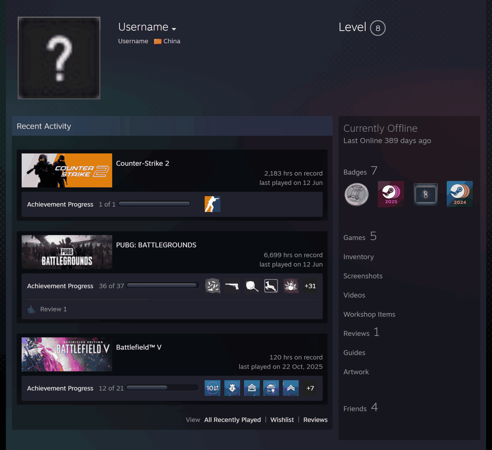Open the Counter-Strike 2 banner image

pos(67,170)
